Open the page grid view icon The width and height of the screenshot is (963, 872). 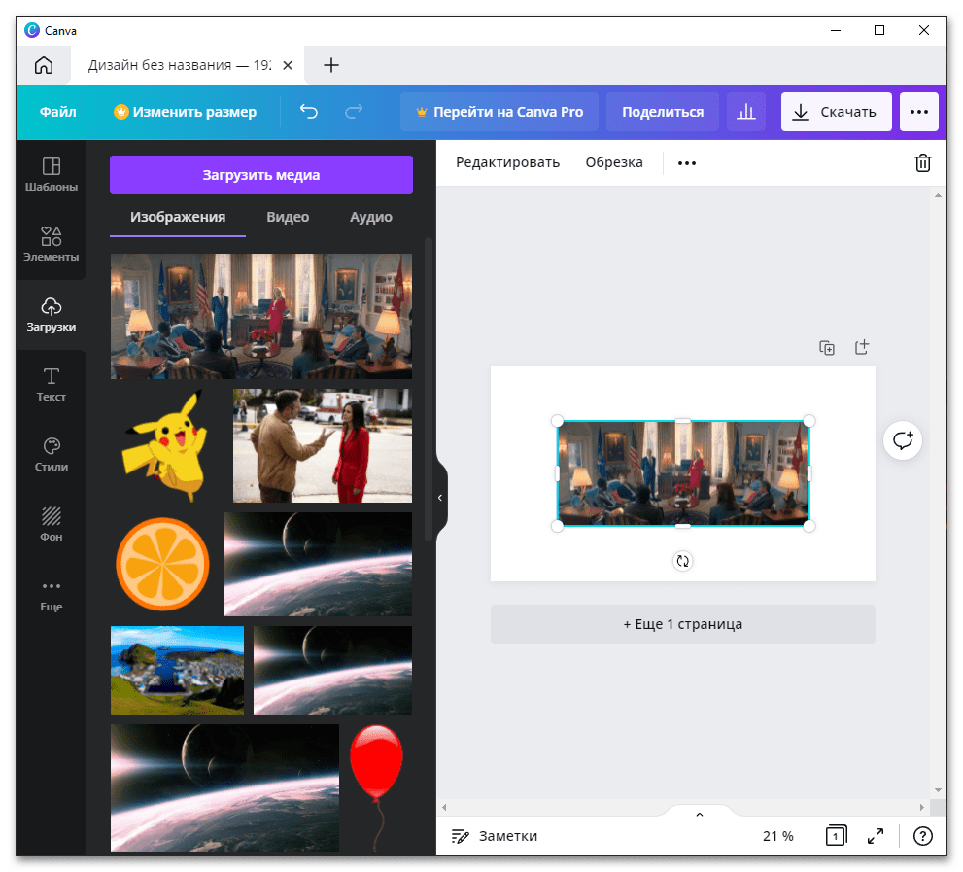pyautogui.click(x=836, y=836)
